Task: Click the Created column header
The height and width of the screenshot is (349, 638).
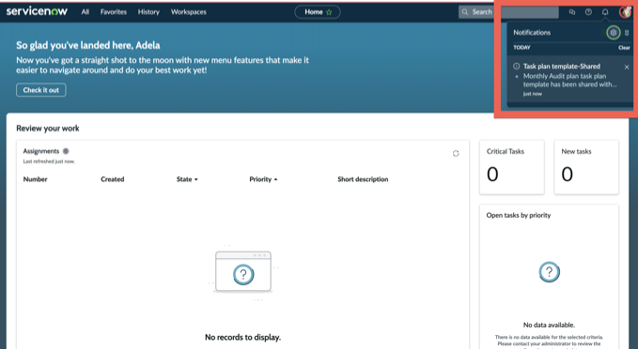Action: [113, 179]
